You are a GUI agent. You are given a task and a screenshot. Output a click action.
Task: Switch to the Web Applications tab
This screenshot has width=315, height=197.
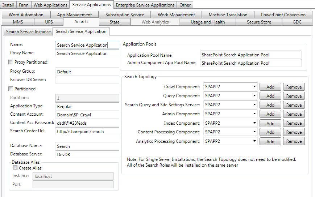pos(50,5)
